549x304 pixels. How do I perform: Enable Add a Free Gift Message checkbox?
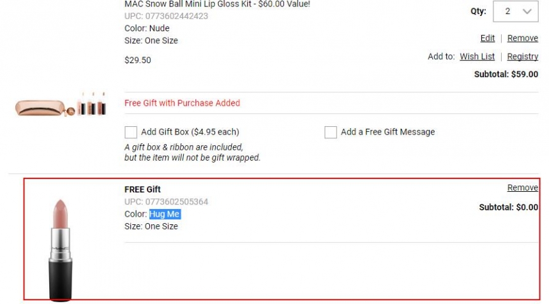tap(331, 132)
